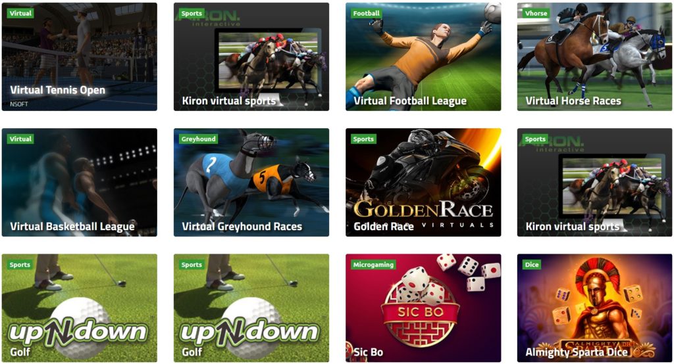This screenshot has height=364, width=674.
Task: Click the Sports tag on Golden Race
Action: tap(363, 139)
